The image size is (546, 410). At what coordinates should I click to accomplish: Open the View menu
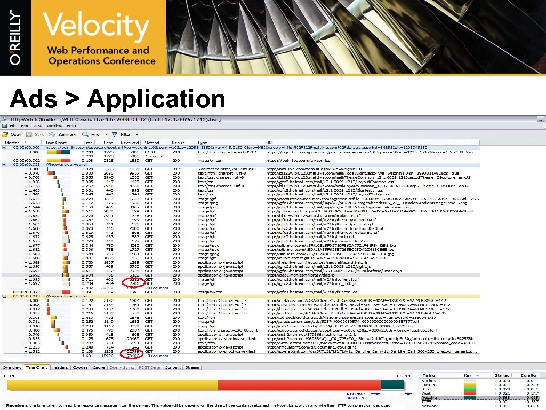(38, 126)
